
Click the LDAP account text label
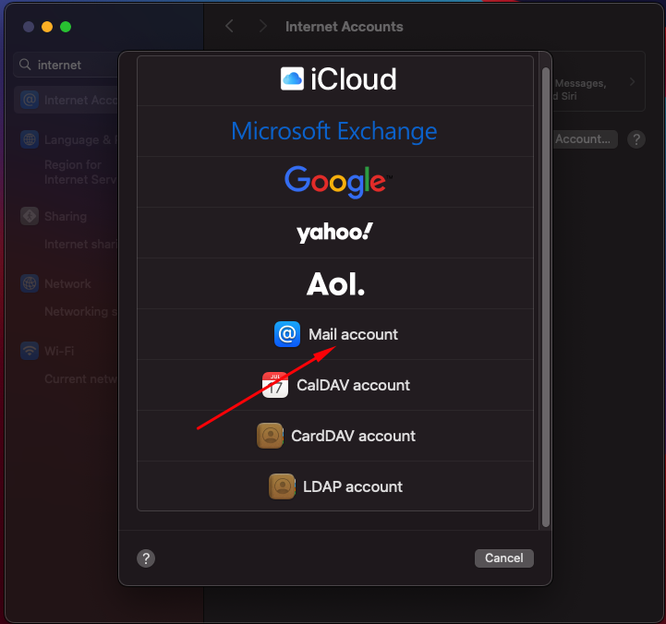353,486
